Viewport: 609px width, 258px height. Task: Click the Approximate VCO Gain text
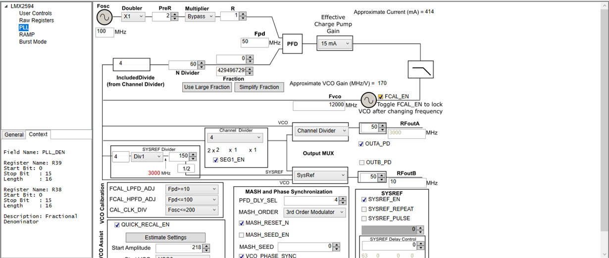pyautogui.click(x=338, y=84)
